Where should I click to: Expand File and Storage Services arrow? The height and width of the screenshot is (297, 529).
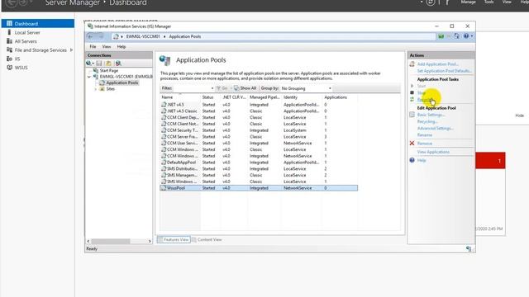click(71, 50)
